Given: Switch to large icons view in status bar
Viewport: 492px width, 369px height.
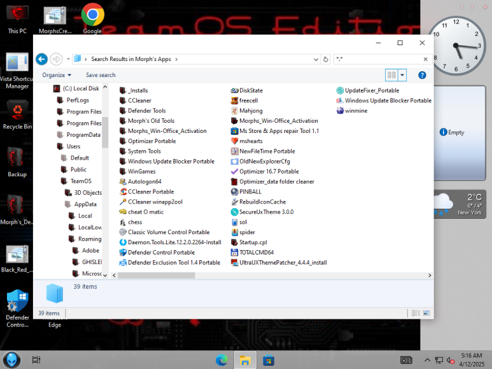Looking at the screenshot, I should pyautogui.click(x=426, y=313).
